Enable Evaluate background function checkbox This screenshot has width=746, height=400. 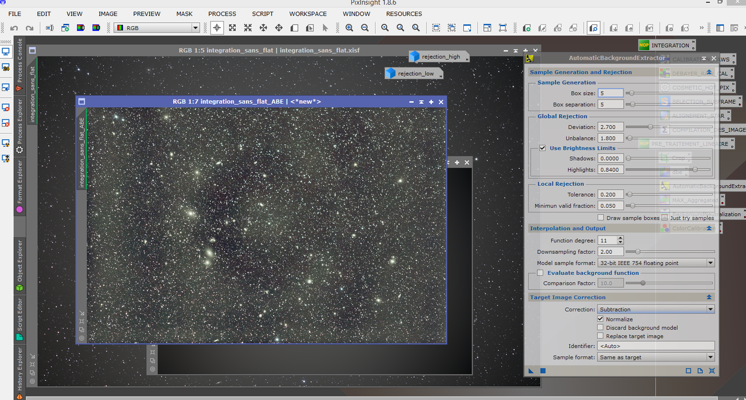tap(540, 272)
